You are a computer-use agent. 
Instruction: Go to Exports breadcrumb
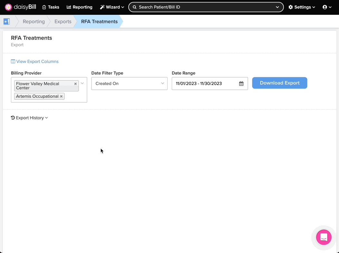tap(63, 22)
